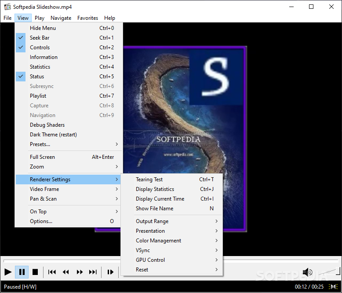The image size is (342, 293).
Task: Enable the Information panel
Action: [68, 57]
